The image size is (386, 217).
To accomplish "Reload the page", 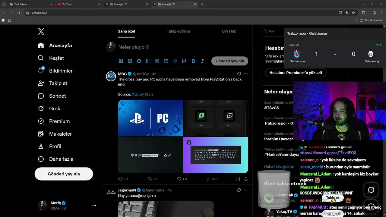I will pos(19,13).
